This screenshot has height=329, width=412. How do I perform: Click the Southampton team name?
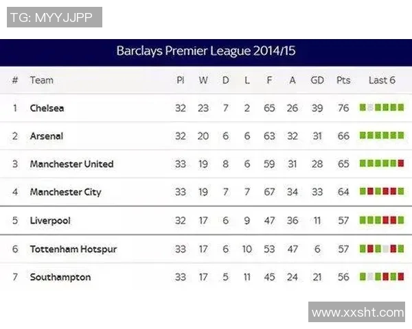point(60,277)
